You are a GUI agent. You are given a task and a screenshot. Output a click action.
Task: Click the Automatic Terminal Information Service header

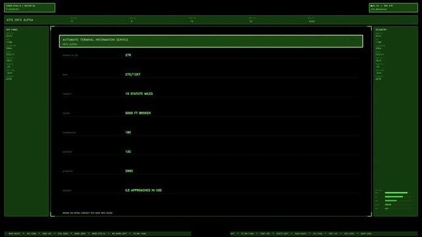(x=211, y=41)
